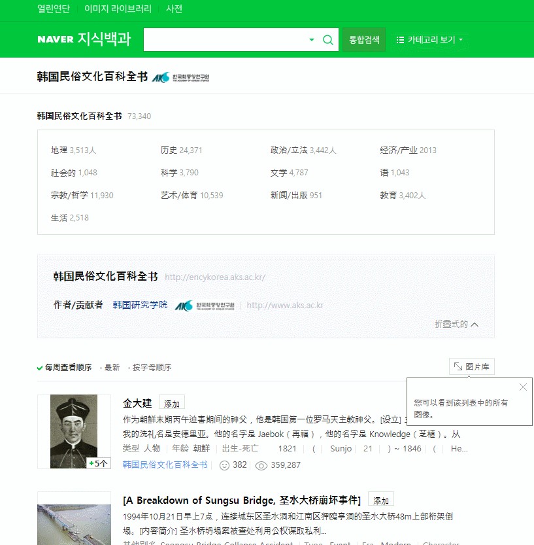Click the smiley like icon for 金大建
The width and height of the screenshot is (534, 545).
224,465
